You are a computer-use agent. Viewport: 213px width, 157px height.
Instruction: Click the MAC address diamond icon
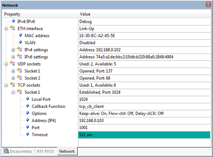coord(20,35)
